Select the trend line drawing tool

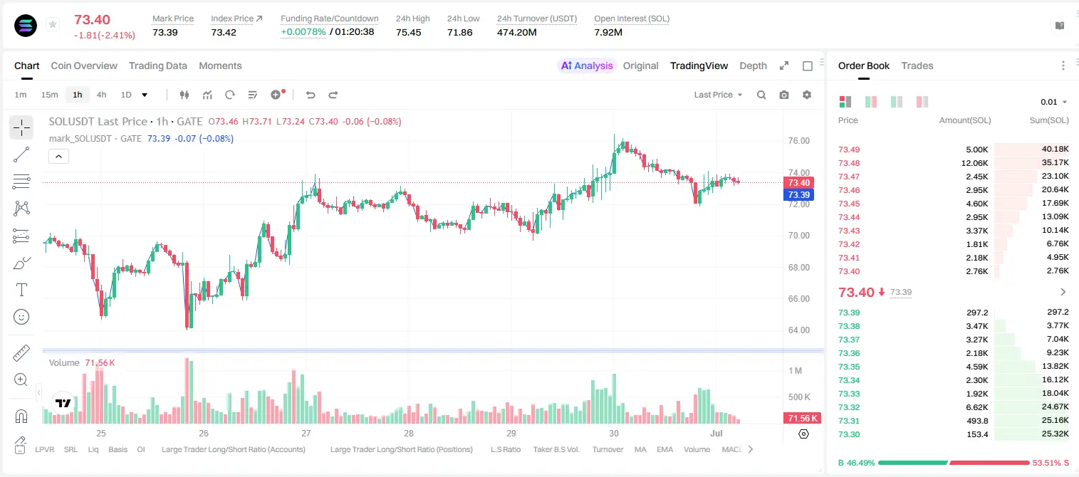[21, 154]
